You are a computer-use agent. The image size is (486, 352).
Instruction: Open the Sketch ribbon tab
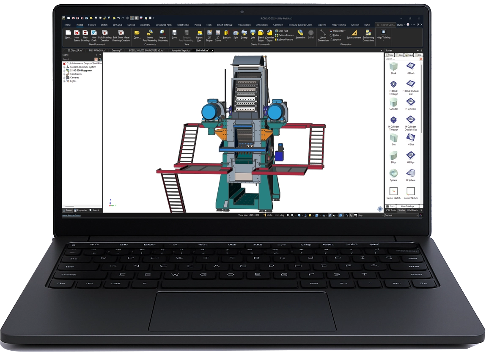[x=104, y=25]
